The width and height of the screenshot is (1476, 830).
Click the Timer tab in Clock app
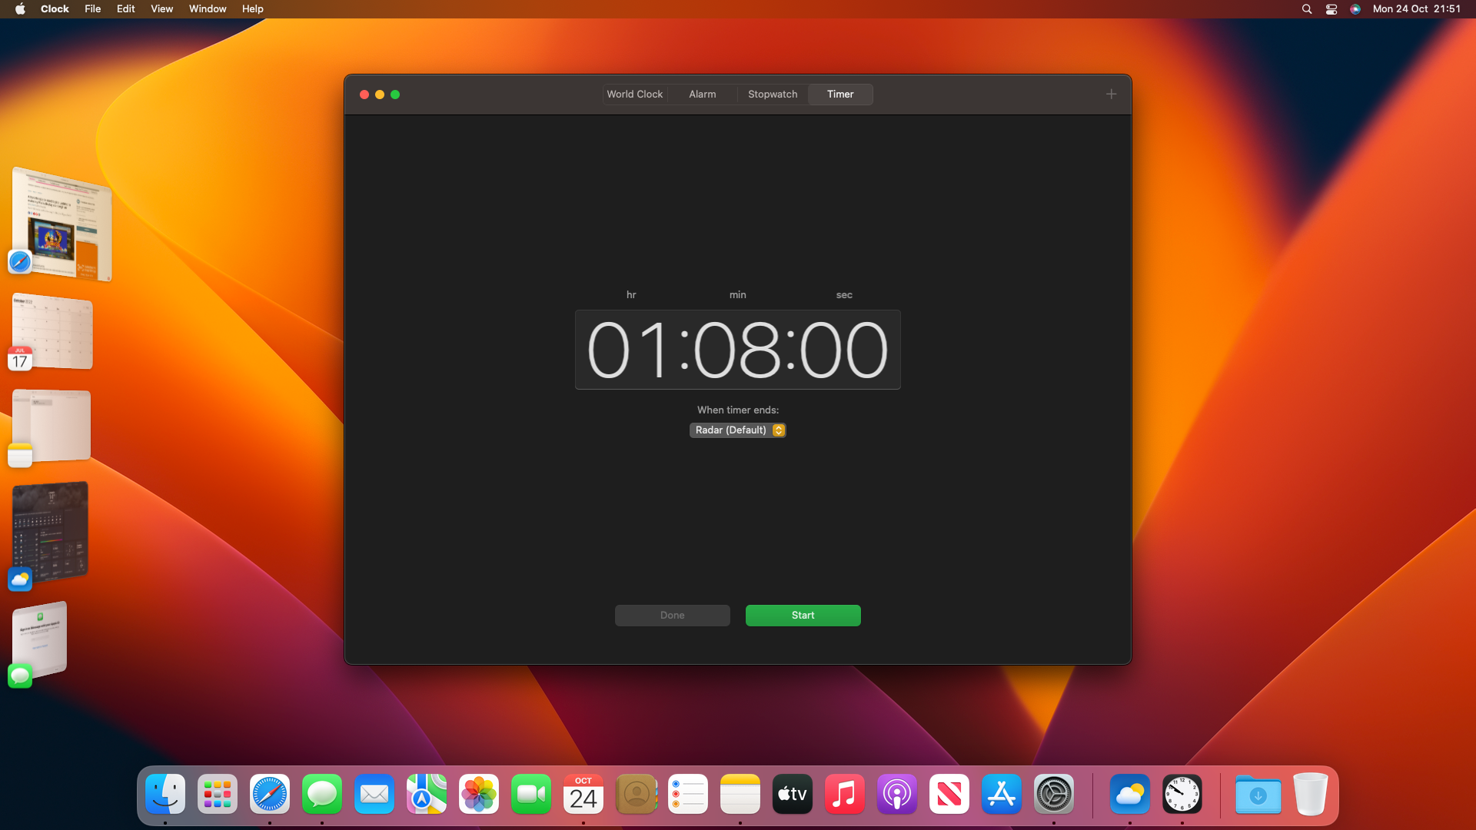tap(839, 93)
